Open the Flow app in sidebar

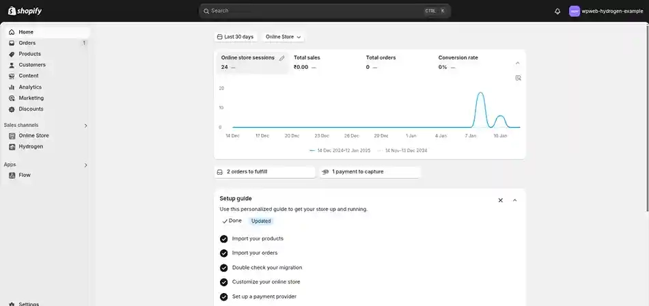(x=25, y=175)
